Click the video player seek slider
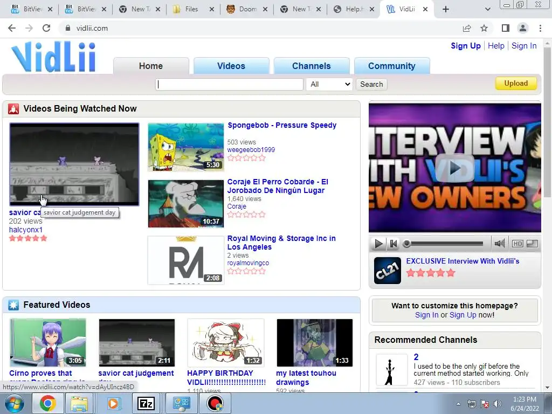Viewport: 552px width, 414px height. tap(444, 244)
